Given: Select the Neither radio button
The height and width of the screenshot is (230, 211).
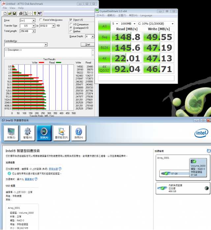Looking at the screenshot, I should (x=71, y=31).
